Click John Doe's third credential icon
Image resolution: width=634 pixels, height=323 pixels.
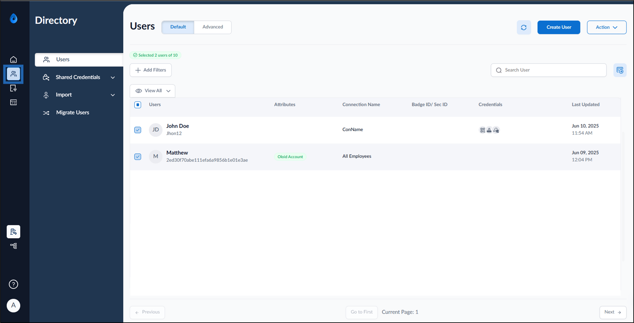tap(496, 130)
